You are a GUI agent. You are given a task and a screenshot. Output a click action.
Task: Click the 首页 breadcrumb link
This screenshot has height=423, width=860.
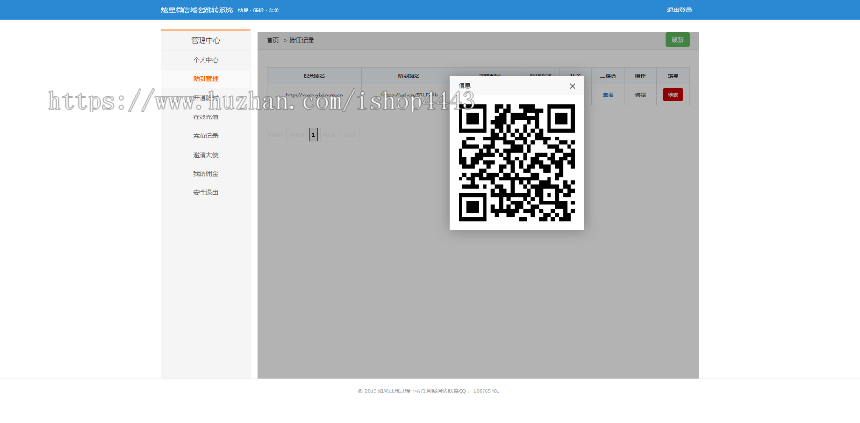272,40
